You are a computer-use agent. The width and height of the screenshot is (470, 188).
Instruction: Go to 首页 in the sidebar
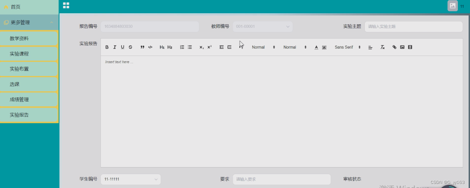pyautogui.click(x=29, y=7)
